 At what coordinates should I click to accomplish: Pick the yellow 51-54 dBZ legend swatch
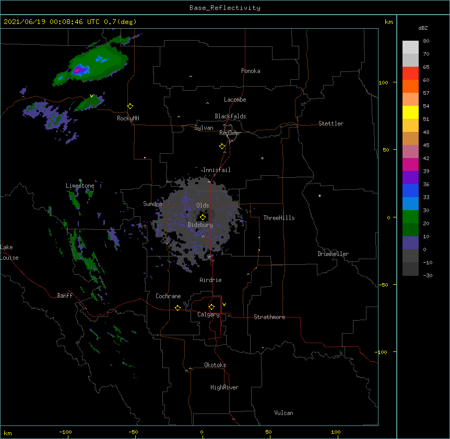(x=410, y=112)
